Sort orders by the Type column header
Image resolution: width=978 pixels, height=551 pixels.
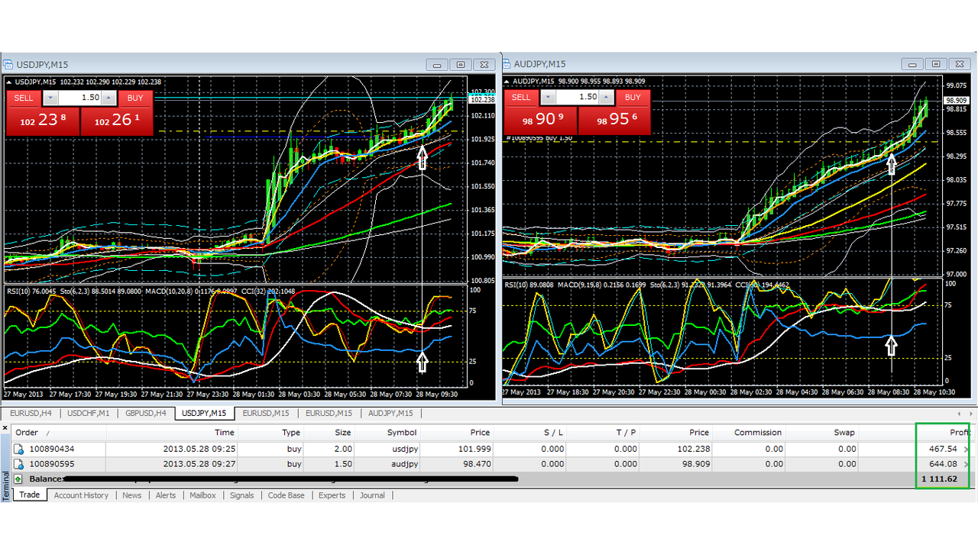tap(271, 433)
